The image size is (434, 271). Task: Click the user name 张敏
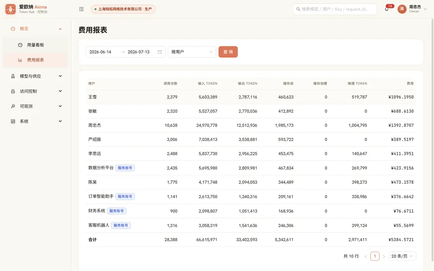tap(92, 111)
